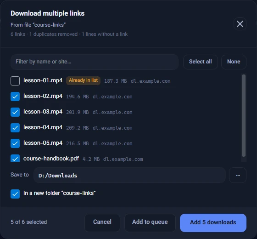The width and height of the screenshot is (257, 239).
Task: Click the 4.2 MB size value
Action: (91, 159)
